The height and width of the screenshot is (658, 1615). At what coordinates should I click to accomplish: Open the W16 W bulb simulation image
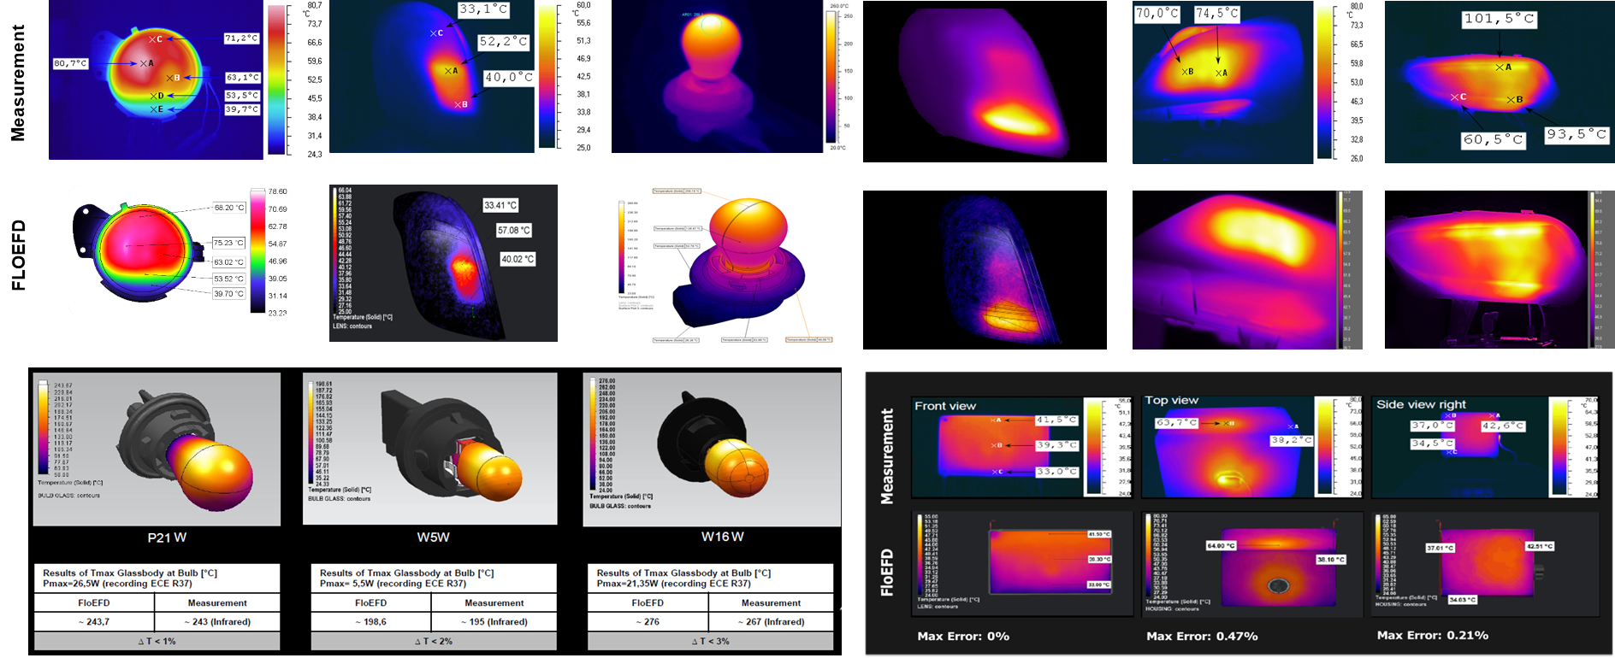coord(712,449)
